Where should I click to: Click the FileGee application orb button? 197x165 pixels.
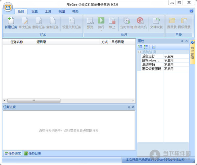pos(8,7)
